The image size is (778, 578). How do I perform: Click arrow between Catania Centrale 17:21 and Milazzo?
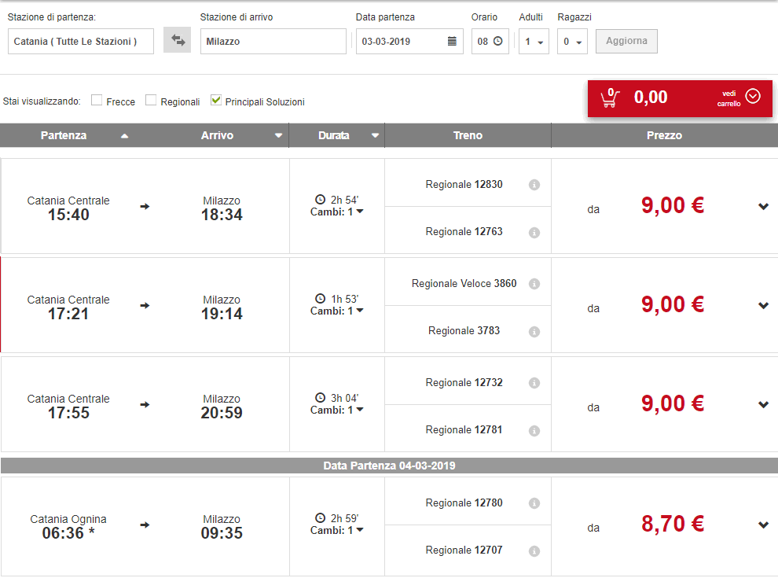pyautogui.click(x=145, y=305)
